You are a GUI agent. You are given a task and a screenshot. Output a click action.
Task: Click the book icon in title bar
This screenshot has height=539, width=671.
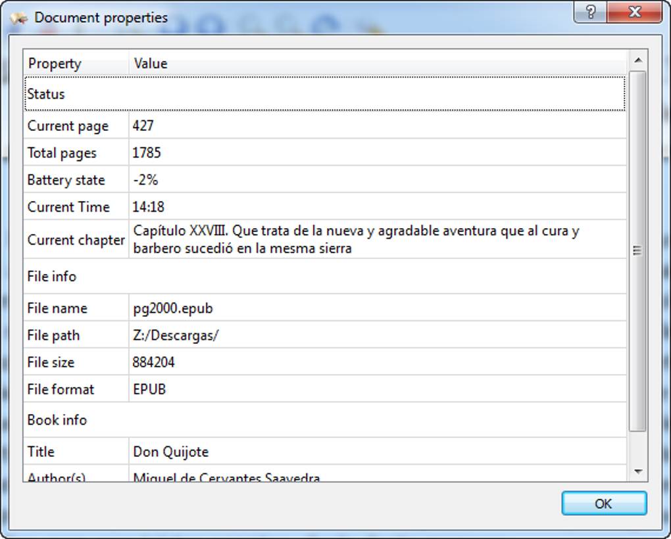coord(18,18)
